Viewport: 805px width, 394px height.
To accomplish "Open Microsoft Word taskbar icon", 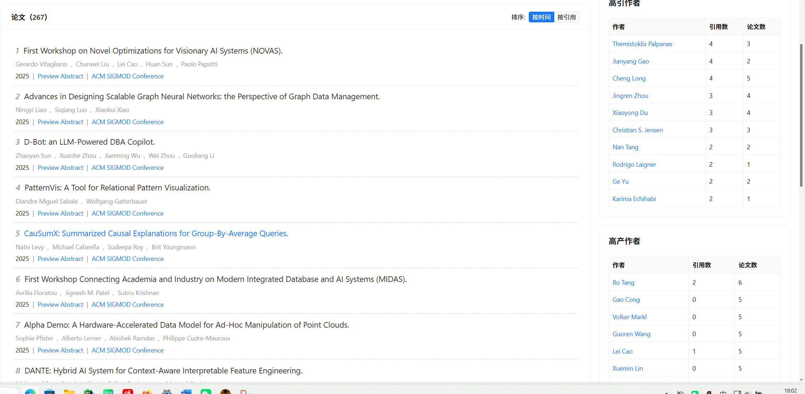I will [x=186, y=392].
